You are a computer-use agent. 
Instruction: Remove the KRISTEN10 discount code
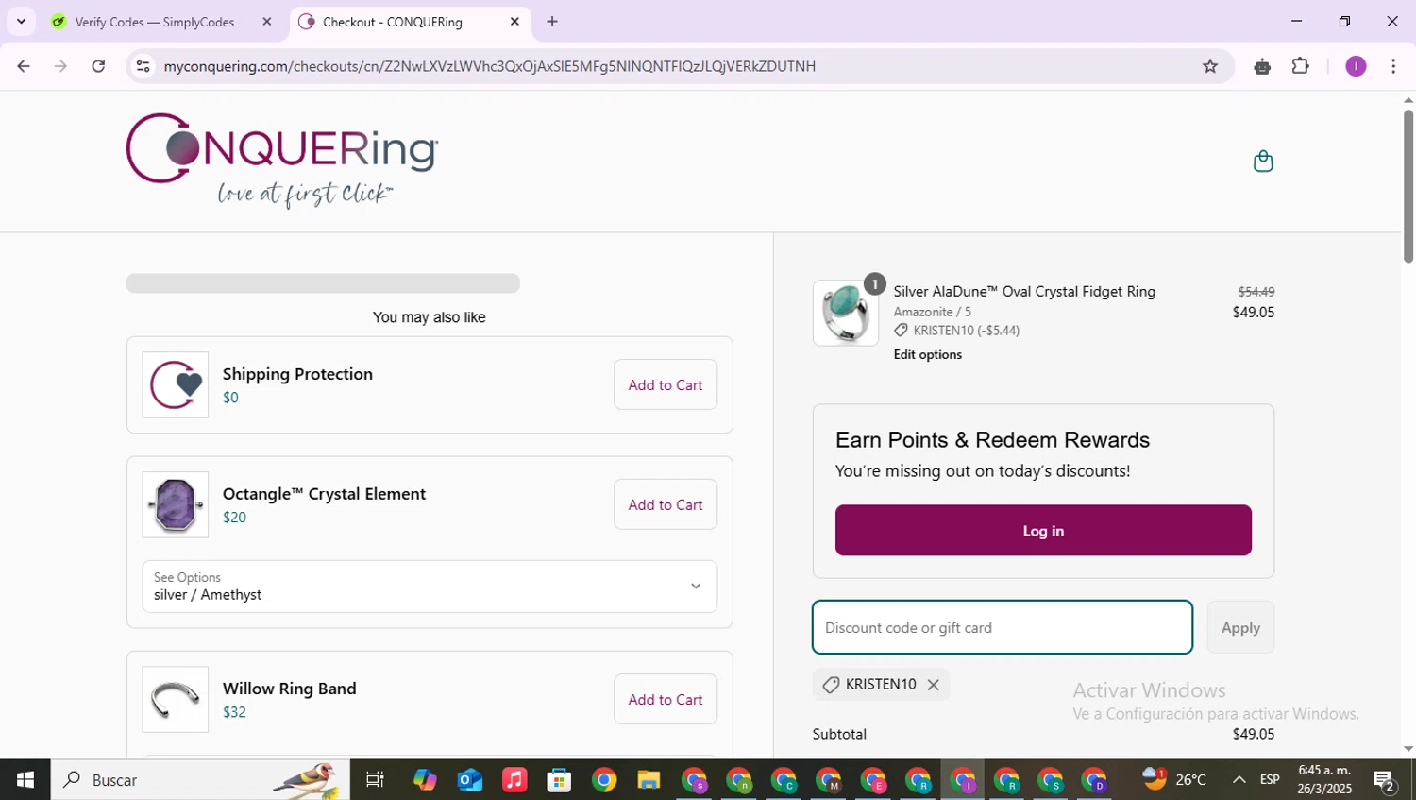[933, 685]
